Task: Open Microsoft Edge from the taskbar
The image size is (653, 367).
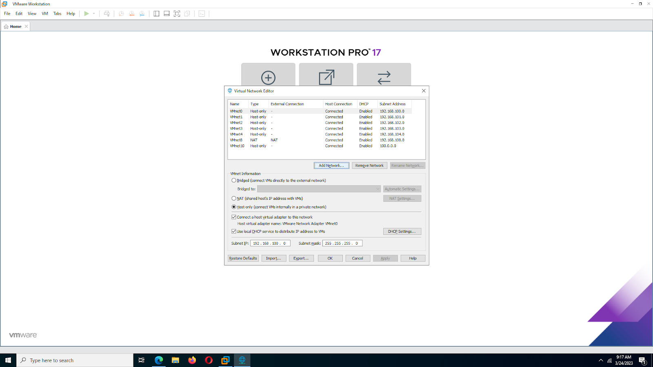Action: coord(159,360)
